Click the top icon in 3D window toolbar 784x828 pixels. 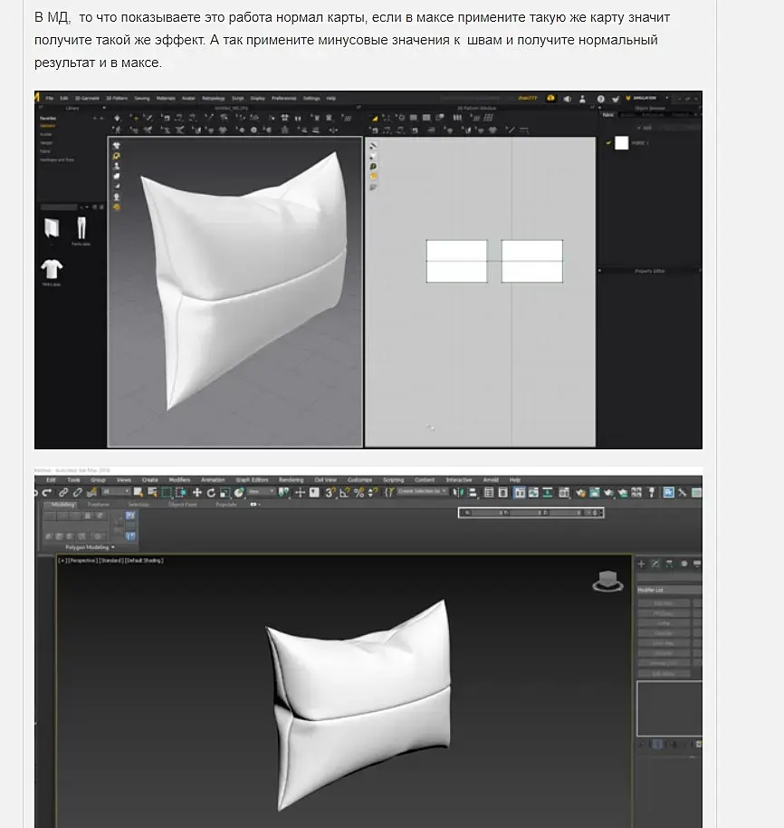(x=117, y=146)
